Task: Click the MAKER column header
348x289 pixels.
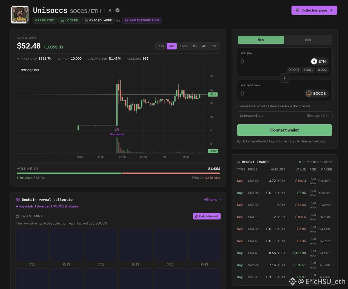Action: point(326,169)
